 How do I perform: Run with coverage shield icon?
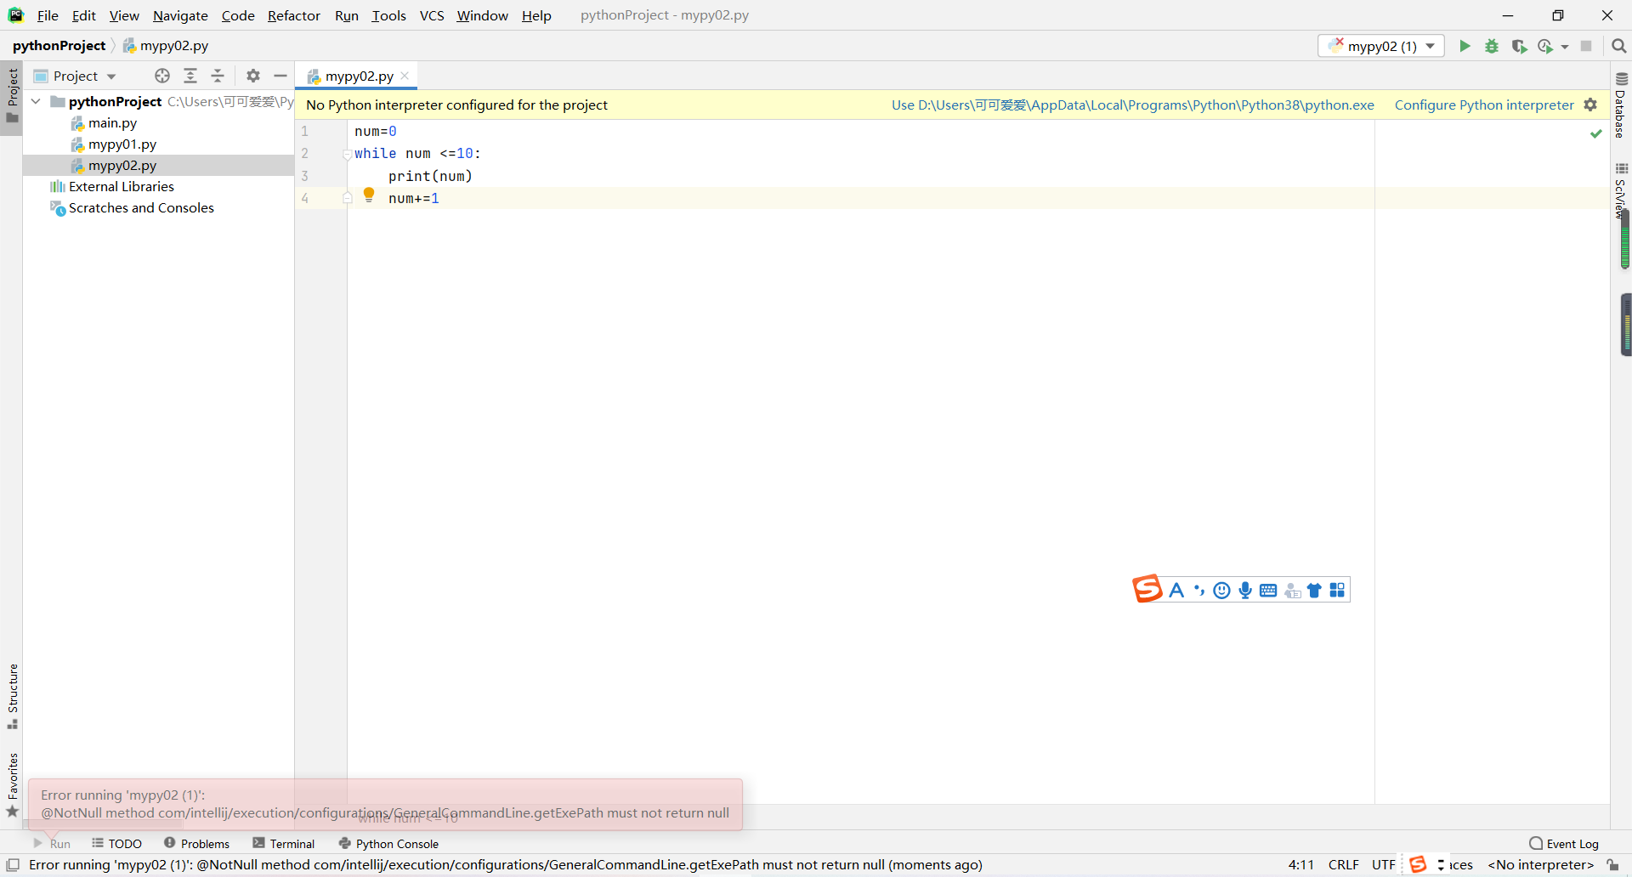[1519, 46]
